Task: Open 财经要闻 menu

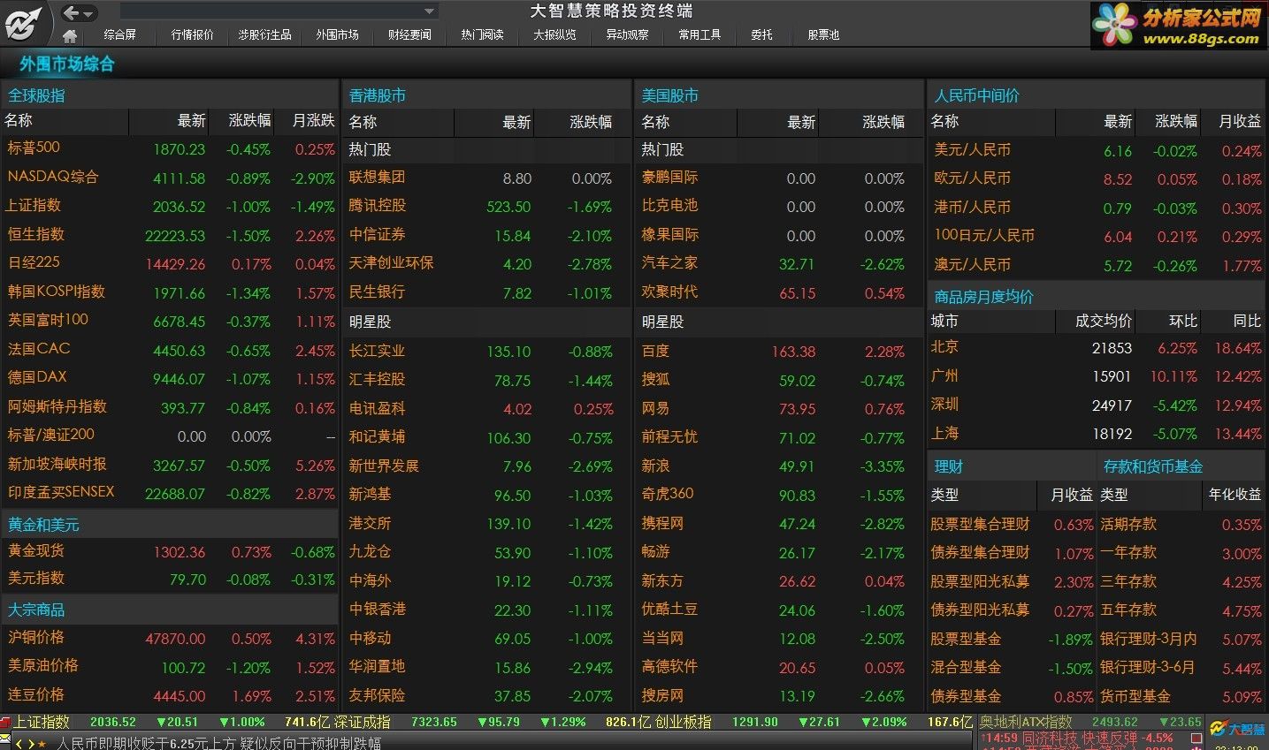Action: tap(409, 35)
